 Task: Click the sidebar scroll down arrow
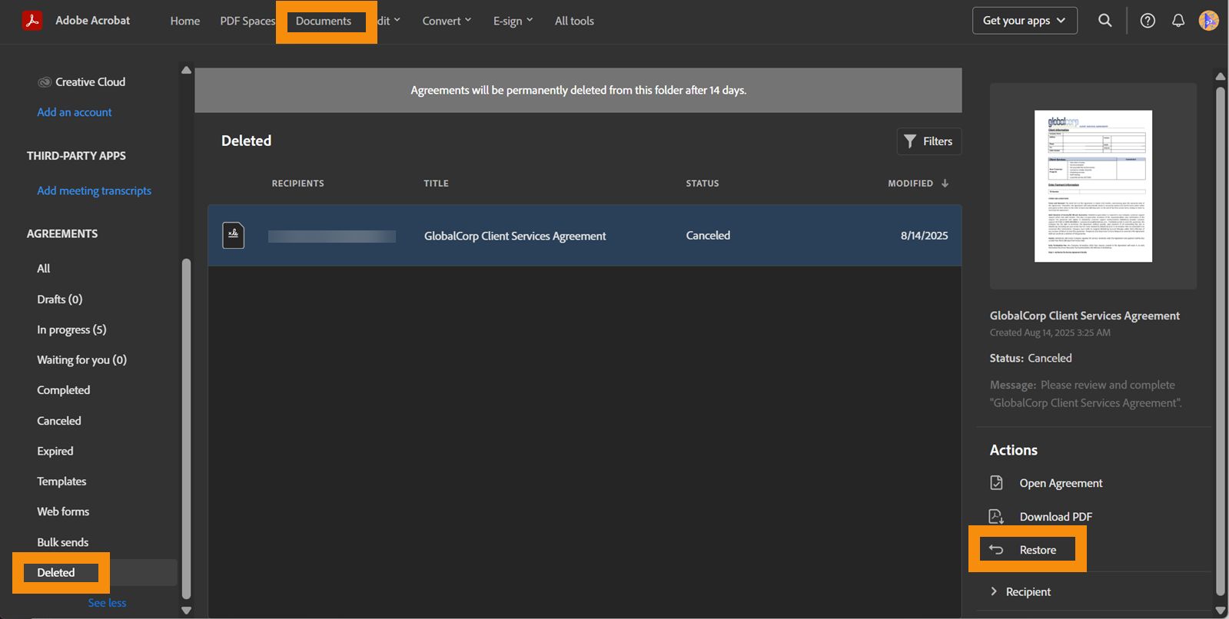tap(186, 611)
